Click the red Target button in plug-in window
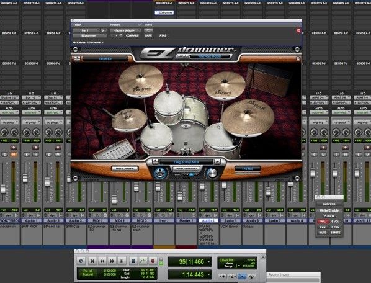This screenshot has height=283, width=371. pyautogui.click(x=298, y=30)
